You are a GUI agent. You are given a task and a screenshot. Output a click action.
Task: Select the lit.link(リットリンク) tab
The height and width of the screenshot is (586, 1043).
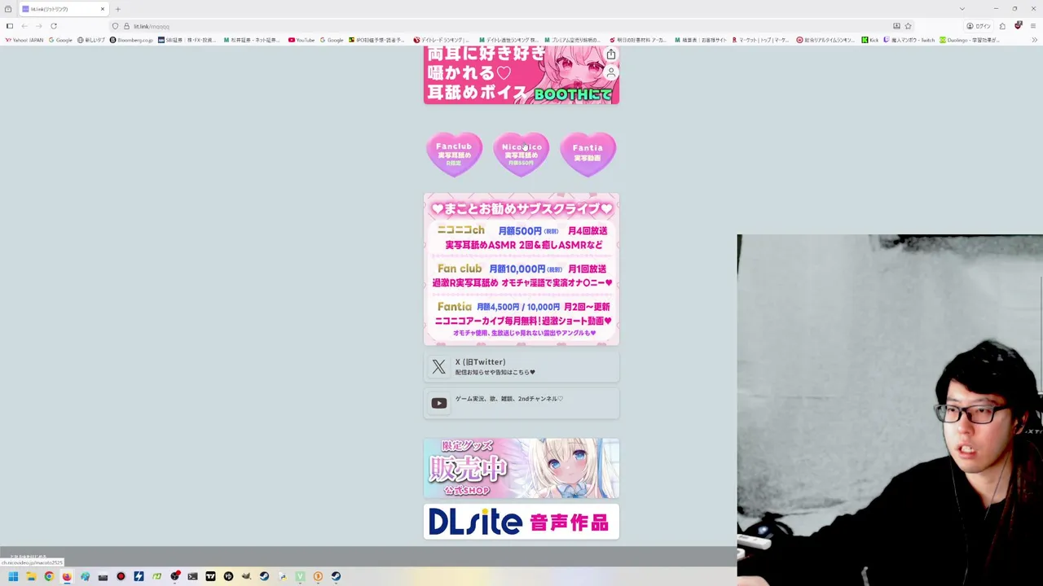click(x=64, y=9)
